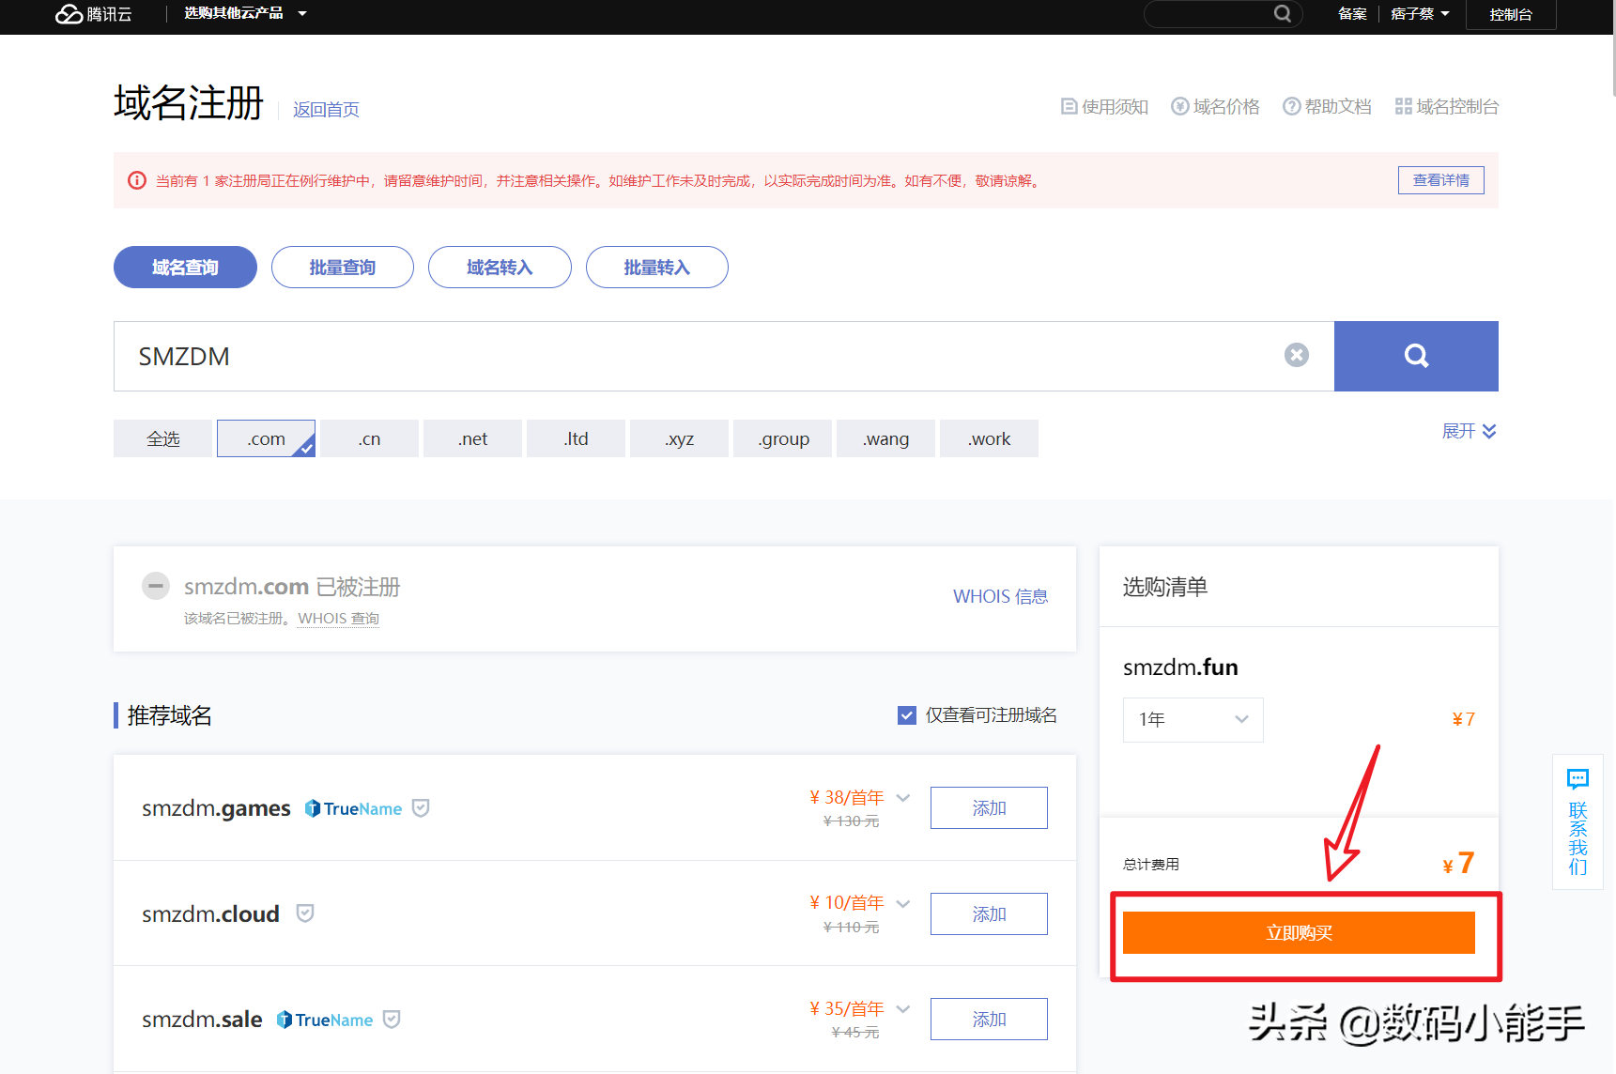
Task: Click the red maintenance warning info icon
Action: click(137, 180)
